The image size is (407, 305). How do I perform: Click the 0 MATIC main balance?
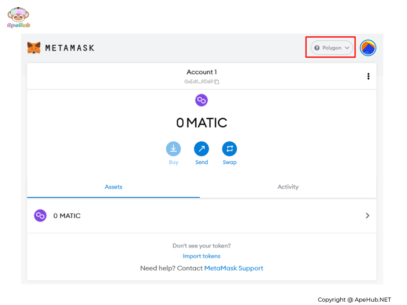[201, 123]
